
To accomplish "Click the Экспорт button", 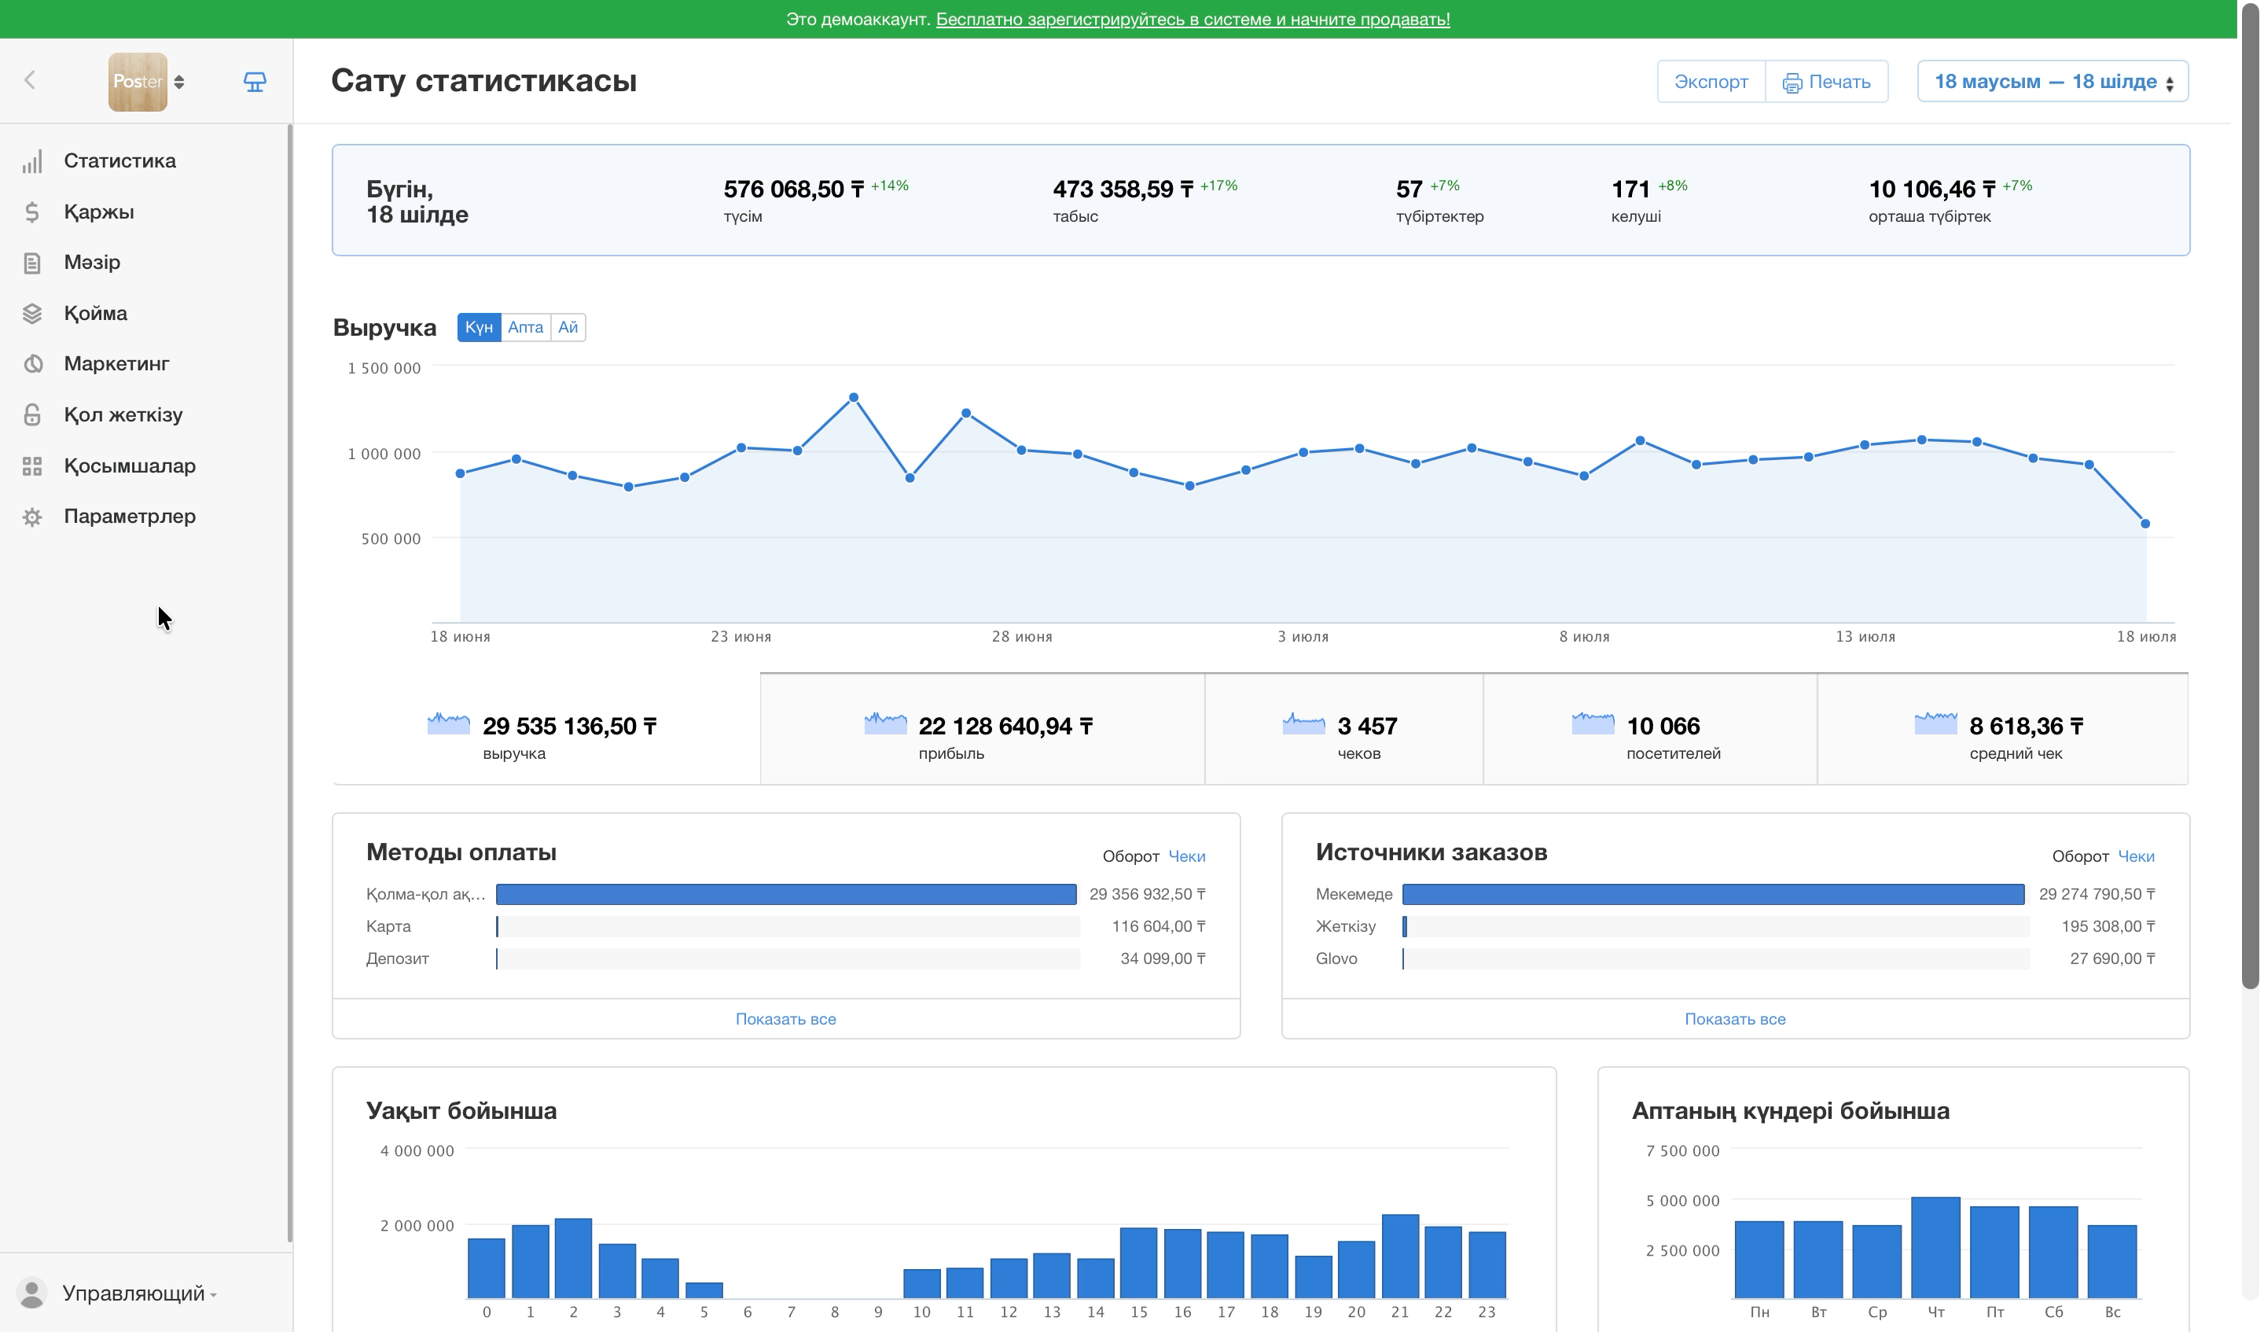I will point(1711,82).
